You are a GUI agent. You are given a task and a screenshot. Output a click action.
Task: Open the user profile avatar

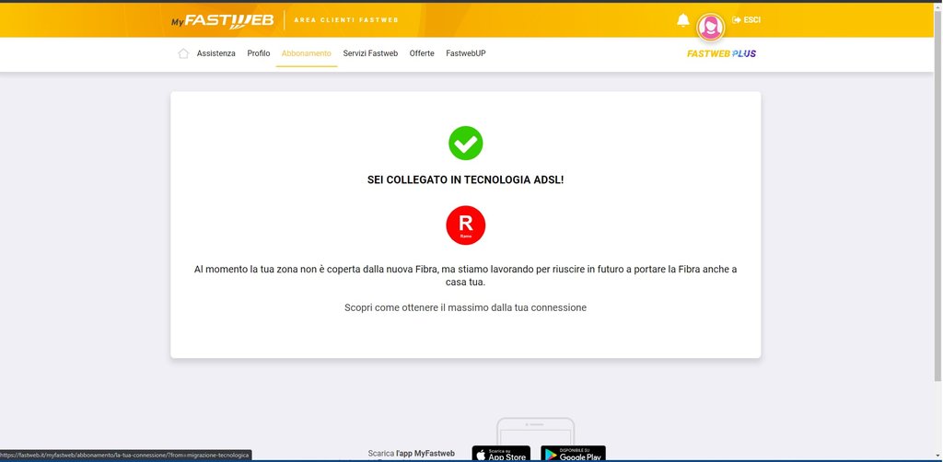[x=710, y=27]
